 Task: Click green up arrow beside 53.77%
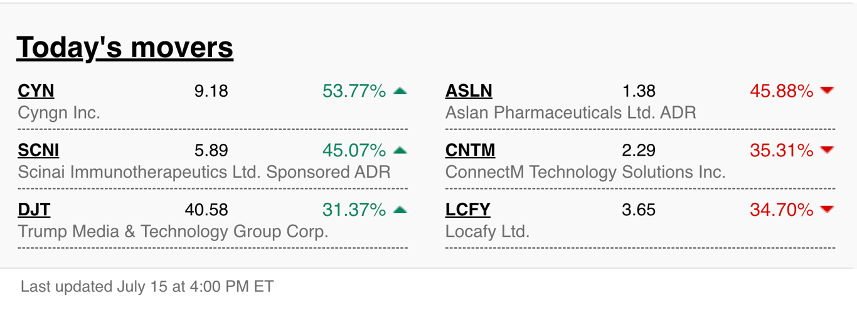pyautogui.click(x=400, y=91)
